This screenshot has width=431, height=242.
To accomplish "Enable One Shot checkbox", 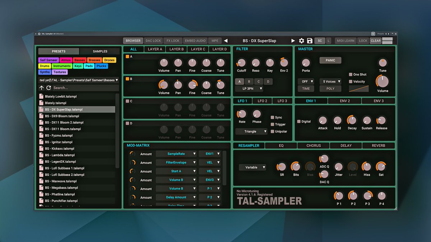I will (351, 75).
